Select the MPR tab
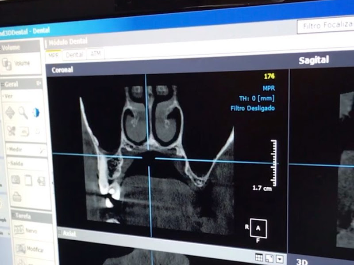This screenshot has height=265, width=354. (54, 56)
